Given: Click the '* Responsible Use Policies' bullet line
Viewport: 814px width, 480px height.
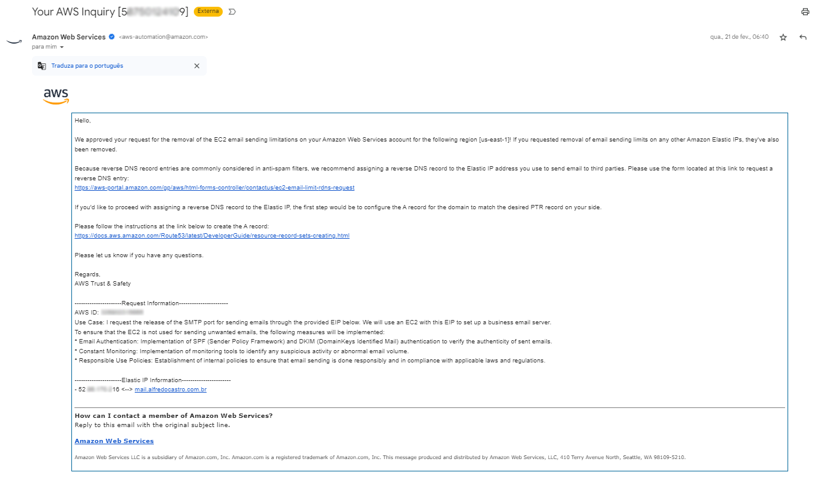Looking at the screenshot, I should (x=310, y=361).
